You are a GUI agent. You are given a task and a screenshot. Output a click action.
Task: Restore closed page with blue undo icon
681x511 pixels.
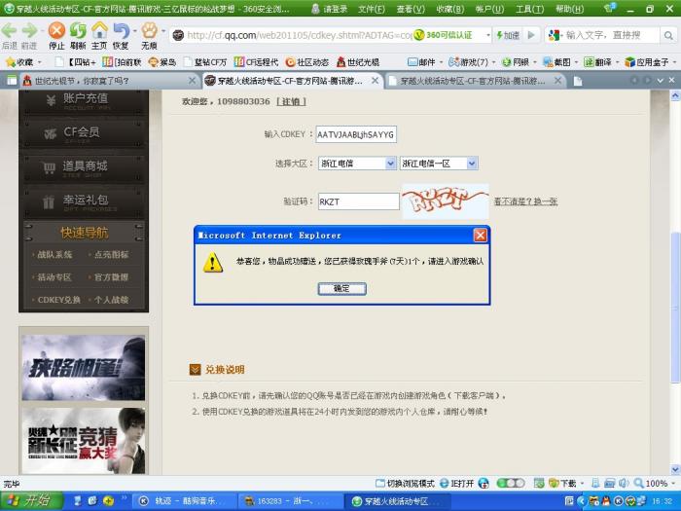(x=122, y=30)
